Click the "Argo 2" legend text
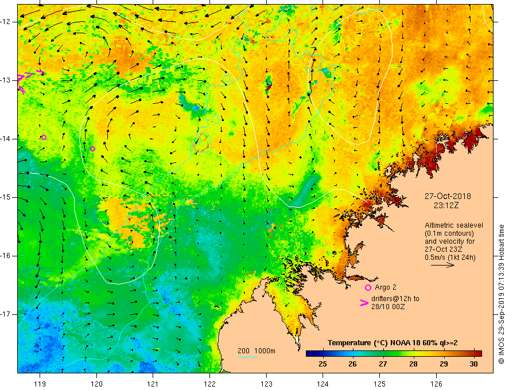Viewport: 505px width, 390px height. coord(386,287)
